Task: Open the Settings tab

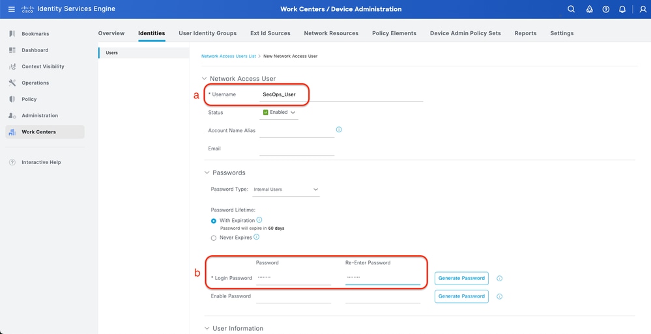Action: [562, 33]
